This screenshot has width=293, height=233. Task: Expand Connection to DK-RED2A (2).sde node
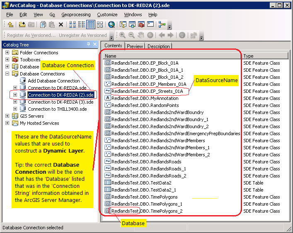[x=15, y=95]
